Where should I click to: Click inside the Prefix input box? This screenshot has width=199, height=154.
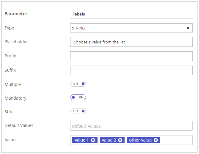[131, 56]
